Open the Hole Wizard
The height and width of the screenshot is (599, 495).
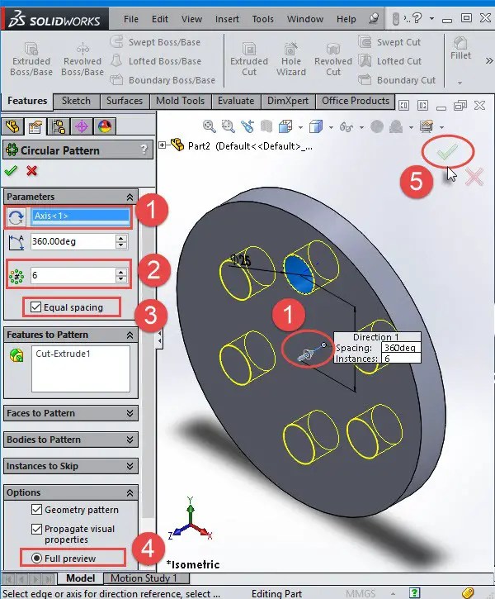291,59
